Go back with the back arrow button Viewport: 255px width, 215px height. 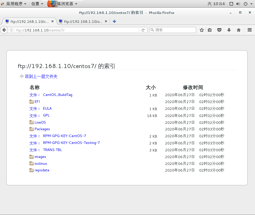[x=4, y=30]
